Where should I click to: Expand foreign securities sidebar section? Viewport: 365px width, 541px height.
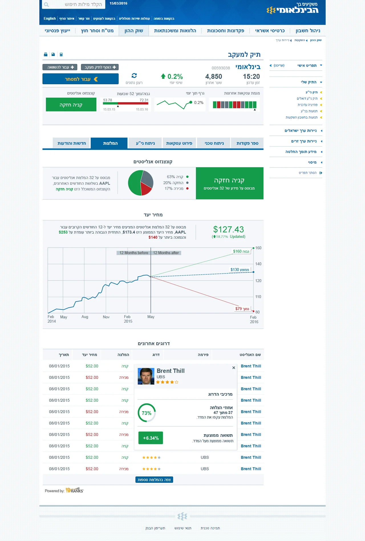(x=306, y=141)
